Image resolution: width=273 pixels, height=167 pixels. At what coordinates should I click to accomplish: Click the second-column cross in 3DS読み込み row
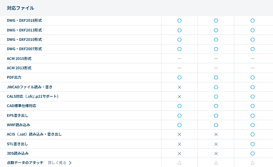[216, 154]
